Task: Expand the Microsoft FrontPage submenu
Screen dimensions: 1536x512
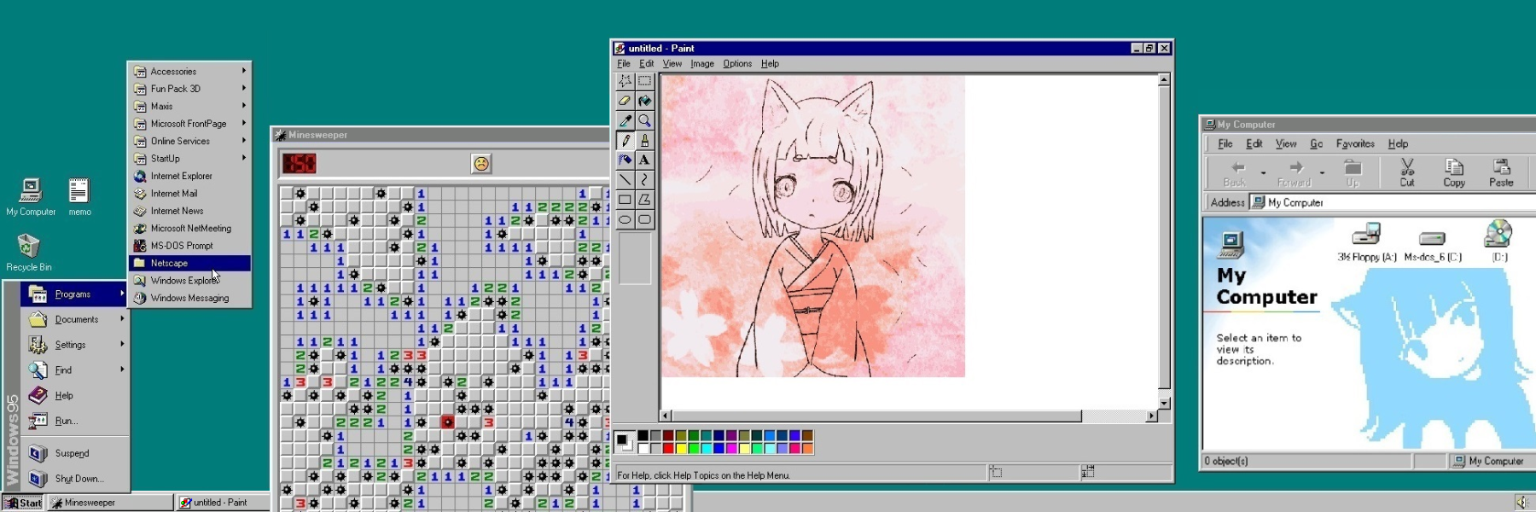Action: tap(189, 124)
